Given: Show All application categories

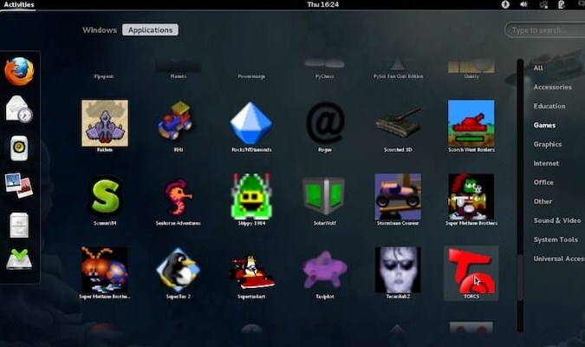Looking at the screenshot, I should pyautogui.click(x=538, y=68).
